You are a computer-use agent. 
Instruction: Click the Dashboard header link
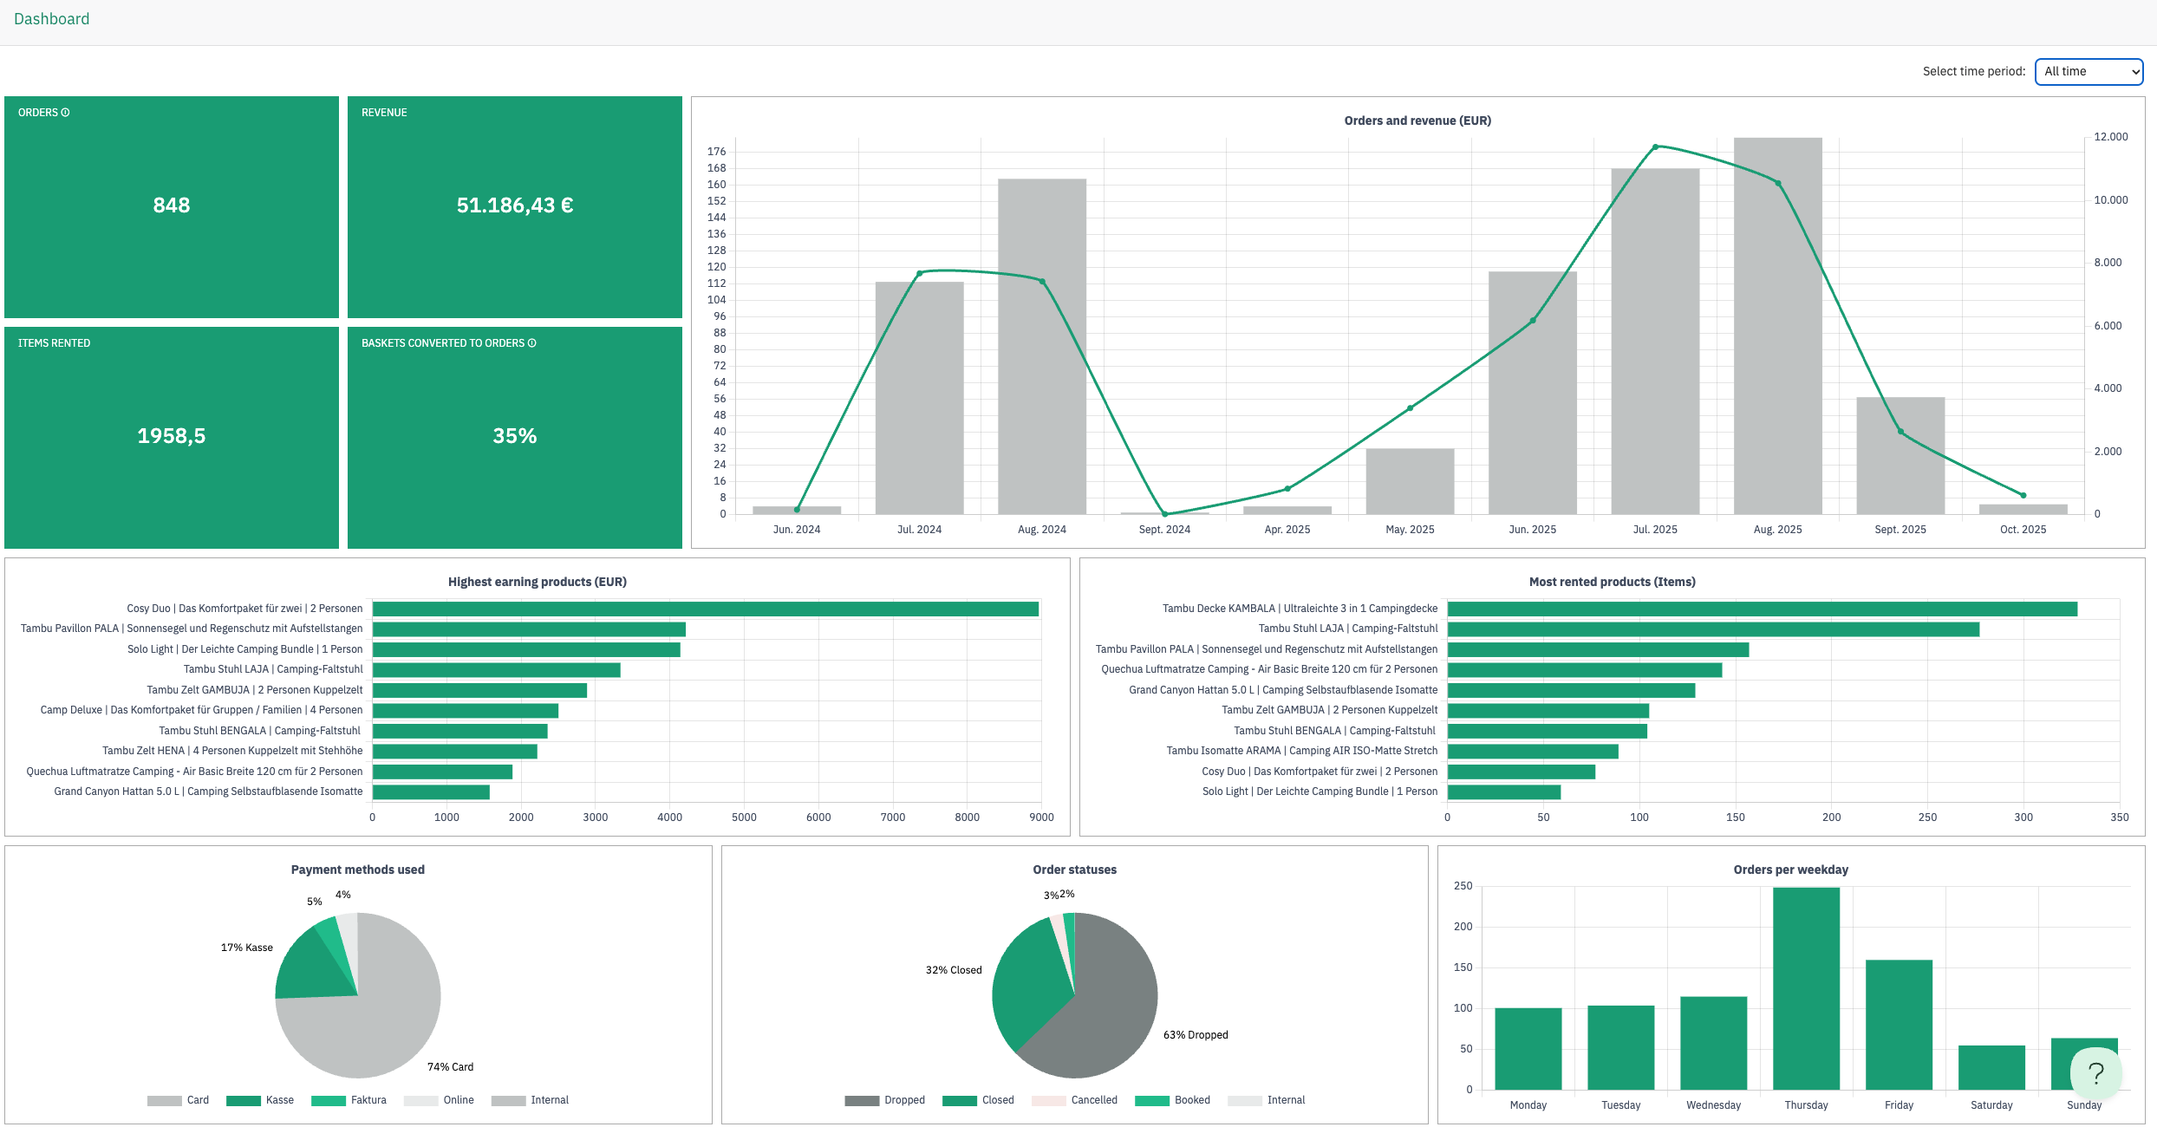pyautogui.click(x=52, y=19)
